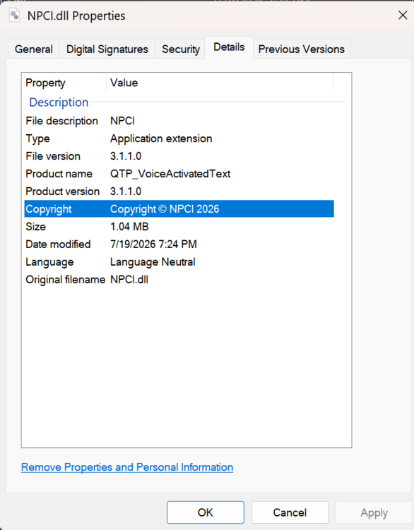Click the Application extension value
This screenshot has height=530, width=414.
[161, 139]
